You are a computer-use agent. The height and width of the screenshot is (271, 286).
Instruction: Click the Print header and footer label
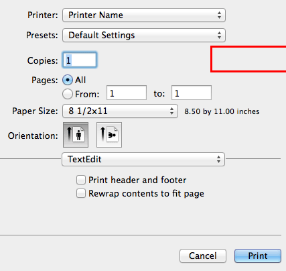[x=137, y=180]
